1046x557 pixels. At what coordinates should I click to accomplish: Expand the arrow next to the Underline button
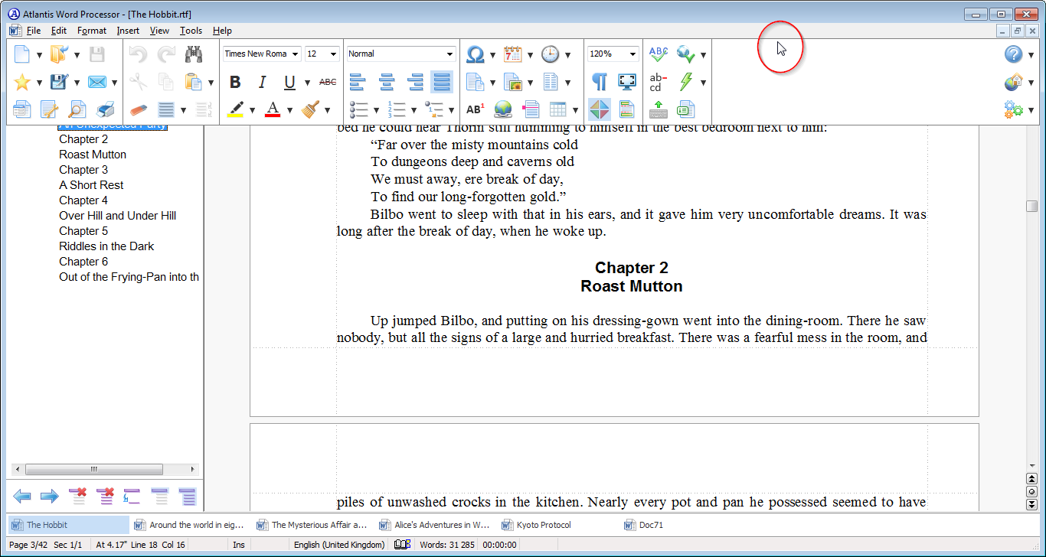click(x=307, y=83)
